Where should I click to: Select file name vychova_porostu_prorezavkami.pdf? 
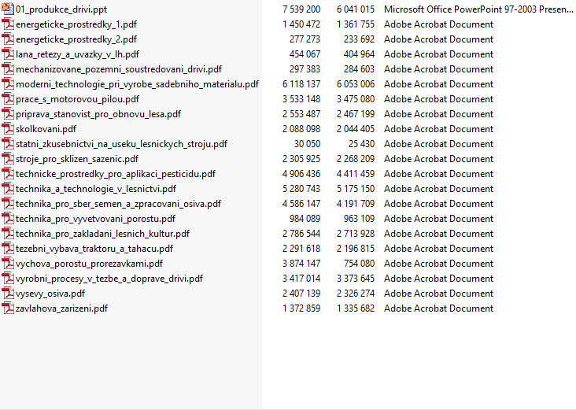point(89,264)
